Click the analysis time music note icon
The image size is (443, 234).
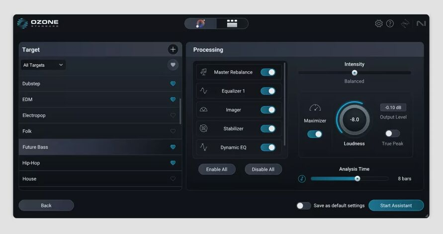(x=302, y=179)
